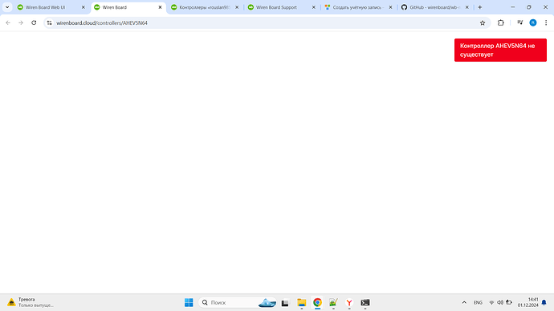Open the media control icon in toolbar
The height and width of the screenshot is (311, 554).
[519, 23]
